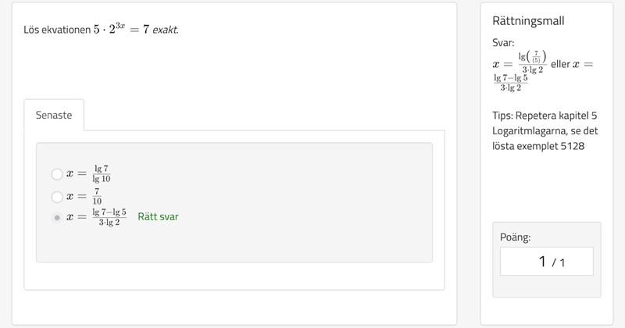Select the radio button marked Rätt svar
Screen dimensions: 625x328
point(56,217)
